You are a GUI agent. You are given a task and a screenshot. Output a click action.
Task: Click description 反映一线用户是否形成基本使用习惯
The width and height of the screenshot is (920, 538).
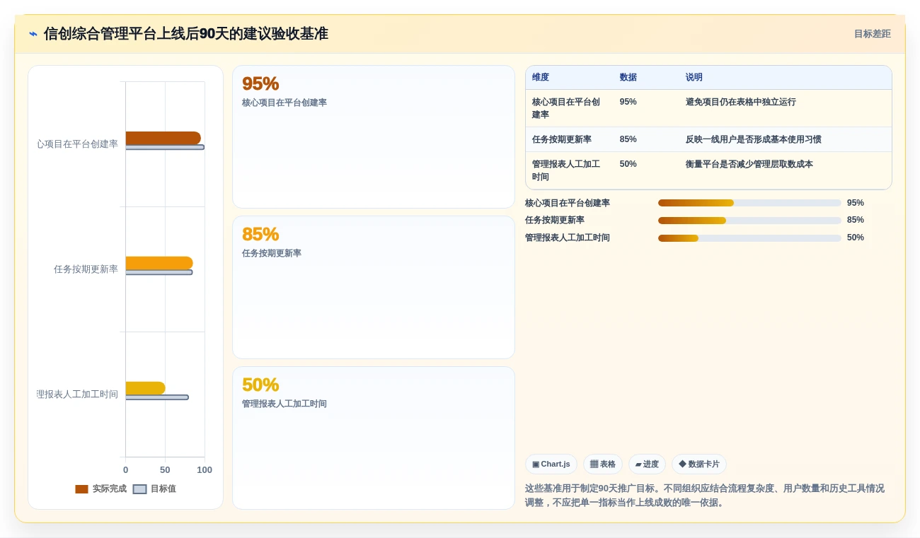click(753, 139)
